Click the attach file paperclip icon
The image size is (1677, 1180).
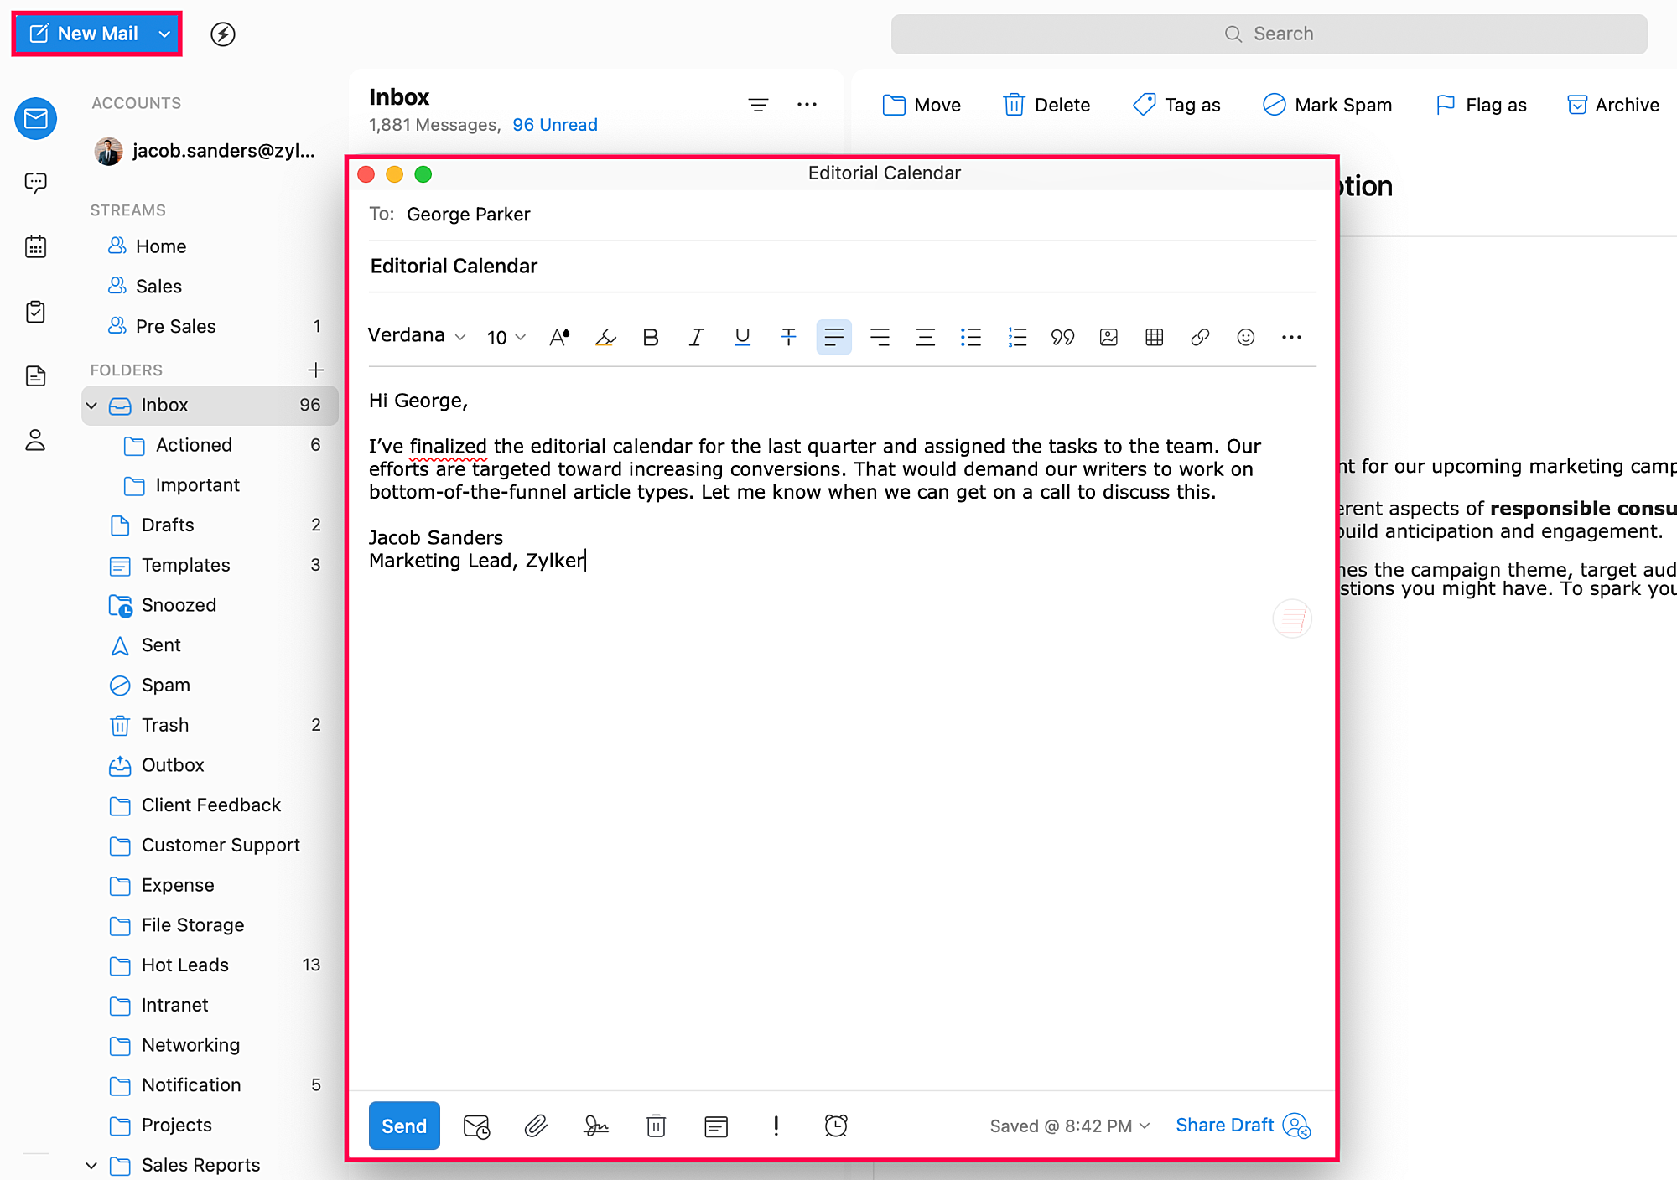[536, 1126]
